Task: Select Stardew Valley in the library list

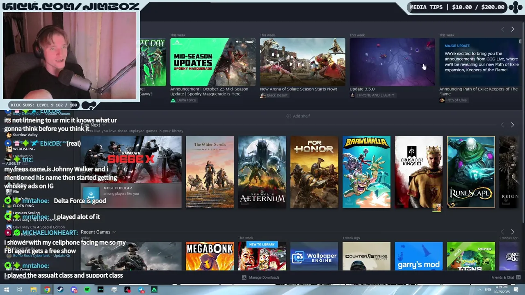Action: click(x=25, y=135)
